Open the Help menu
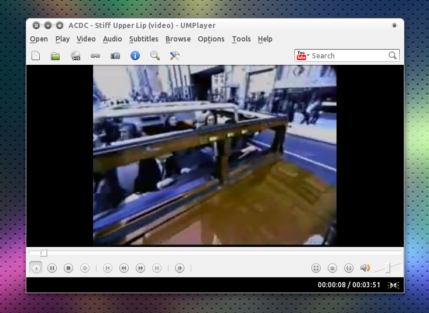Image resolution: width=429 pixels, height=313 pixels. click(x=265, y=39)
